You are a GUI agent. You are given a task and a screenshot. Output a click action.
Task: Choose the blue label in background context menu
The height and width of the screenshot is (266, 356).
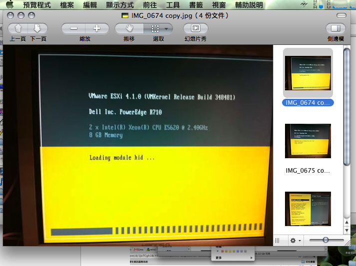pyautogui.click(x=237, y=251)
